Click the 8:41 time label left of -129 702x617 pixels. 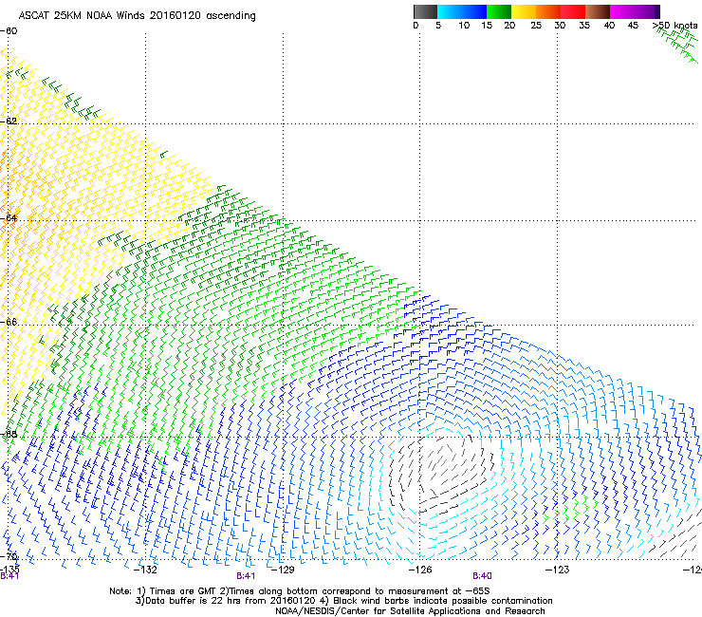[x=246, y=576]
